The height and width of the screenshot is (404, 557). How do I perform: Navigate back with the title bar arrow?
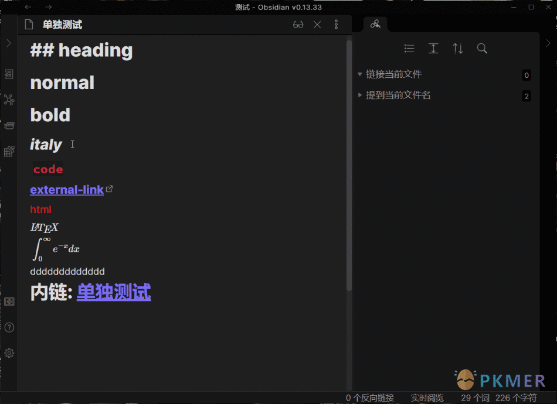(x=28, y=7)
